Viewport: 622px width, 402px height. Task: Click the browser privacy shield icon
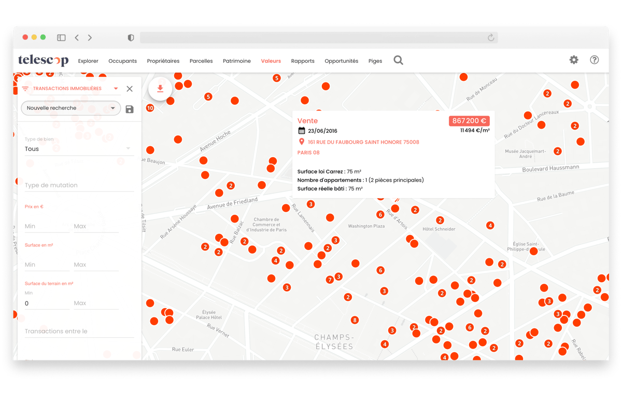point(131,37)
